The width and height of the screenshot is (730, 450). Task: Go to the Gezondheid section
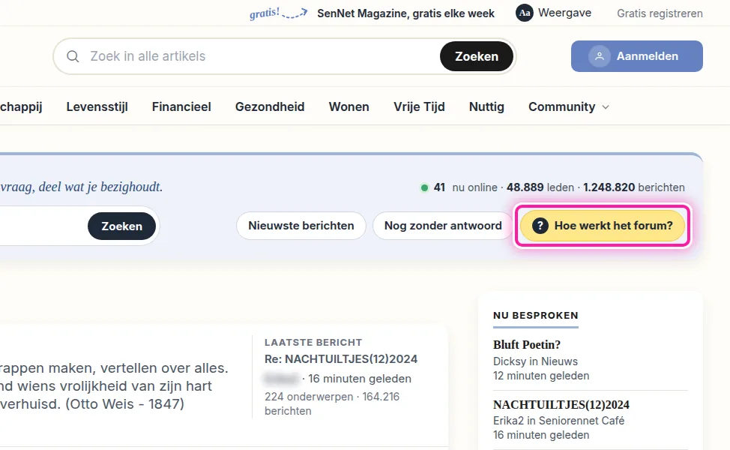point(270,106)
